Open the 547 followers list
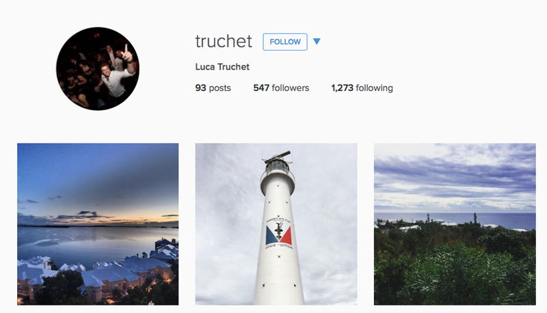 (281, 88)
